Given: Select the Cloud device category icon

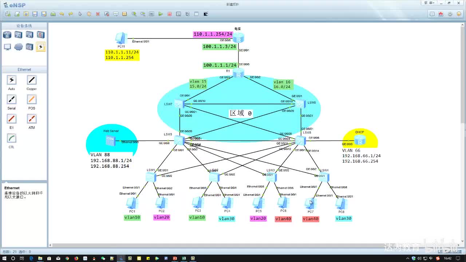Looking at the screenshot, I should coord(18,47).
